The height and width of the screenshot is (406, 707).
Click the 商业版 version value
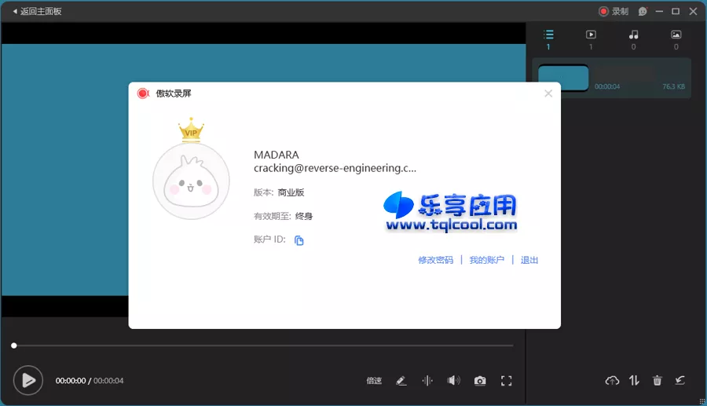click(x=291, y=192)
